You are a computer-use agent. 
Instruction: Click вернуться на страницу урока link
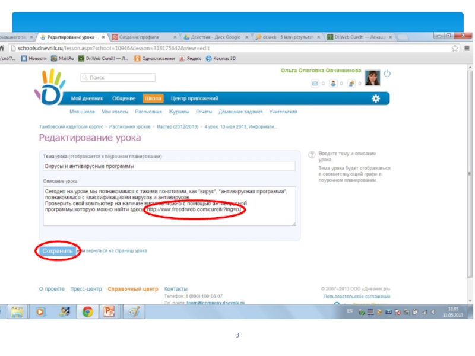pos(116,251)
